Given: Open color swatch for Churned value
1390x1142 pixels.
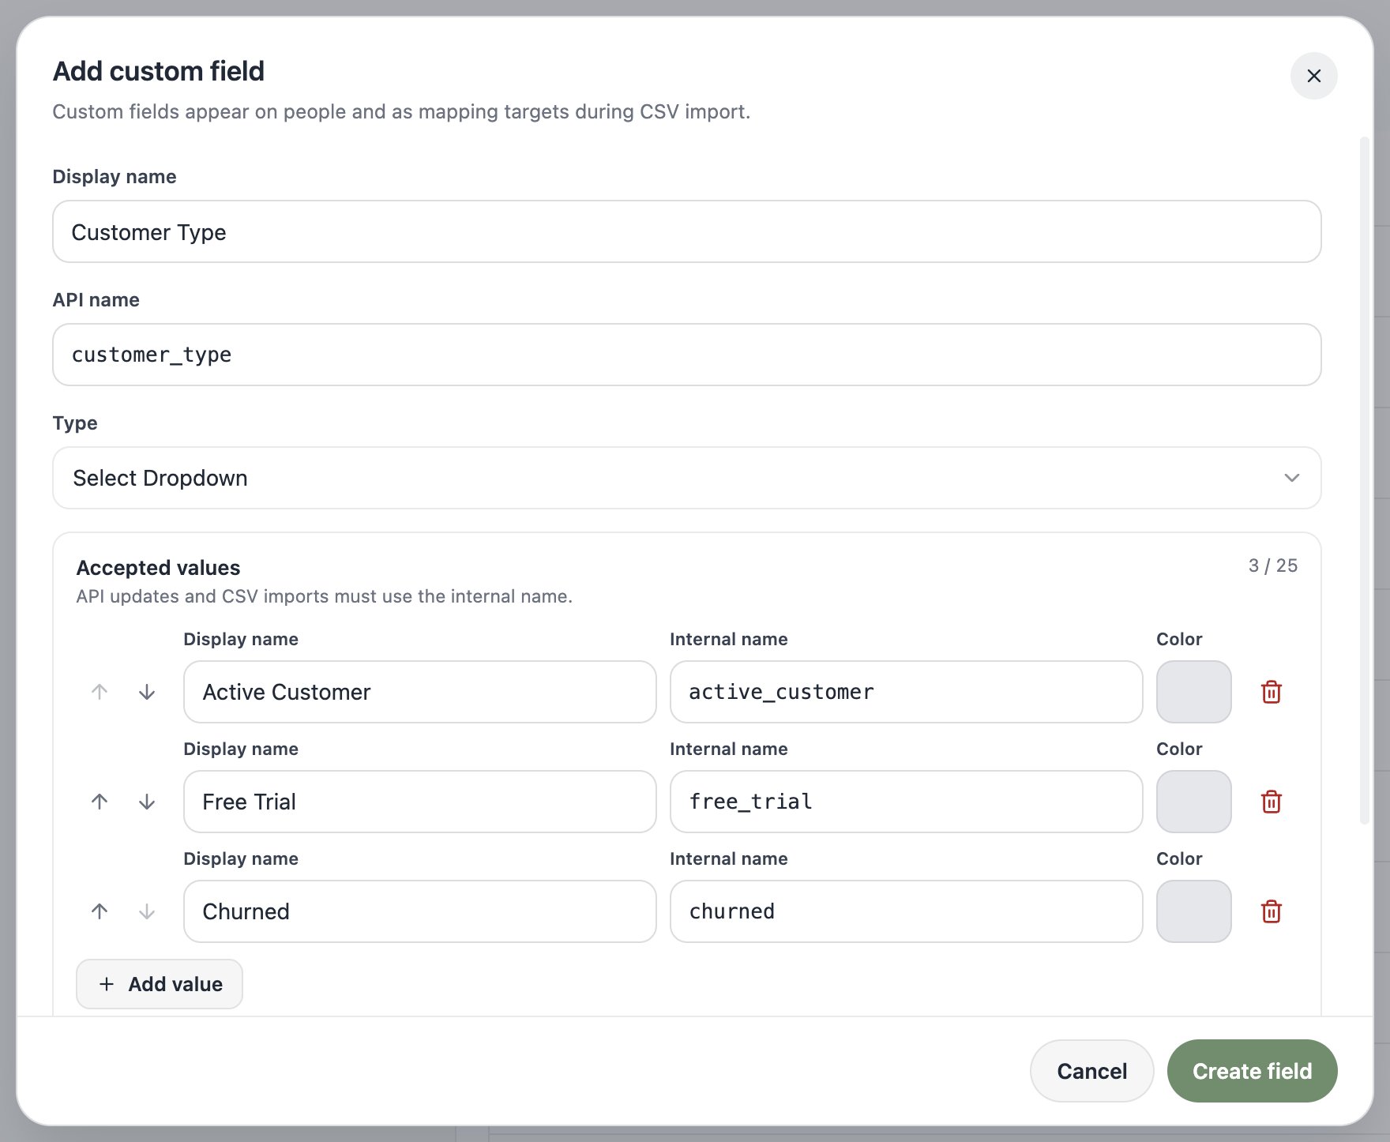Looking at the screenshot, I should tap(1193, 911).
